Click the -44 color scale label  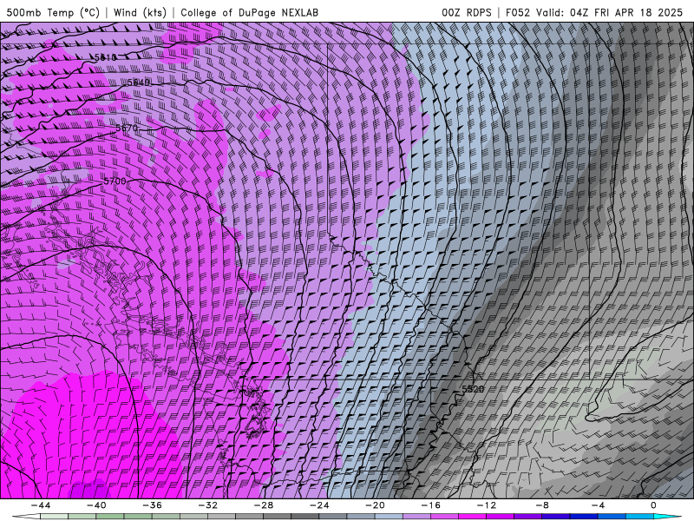click(41, 505)
